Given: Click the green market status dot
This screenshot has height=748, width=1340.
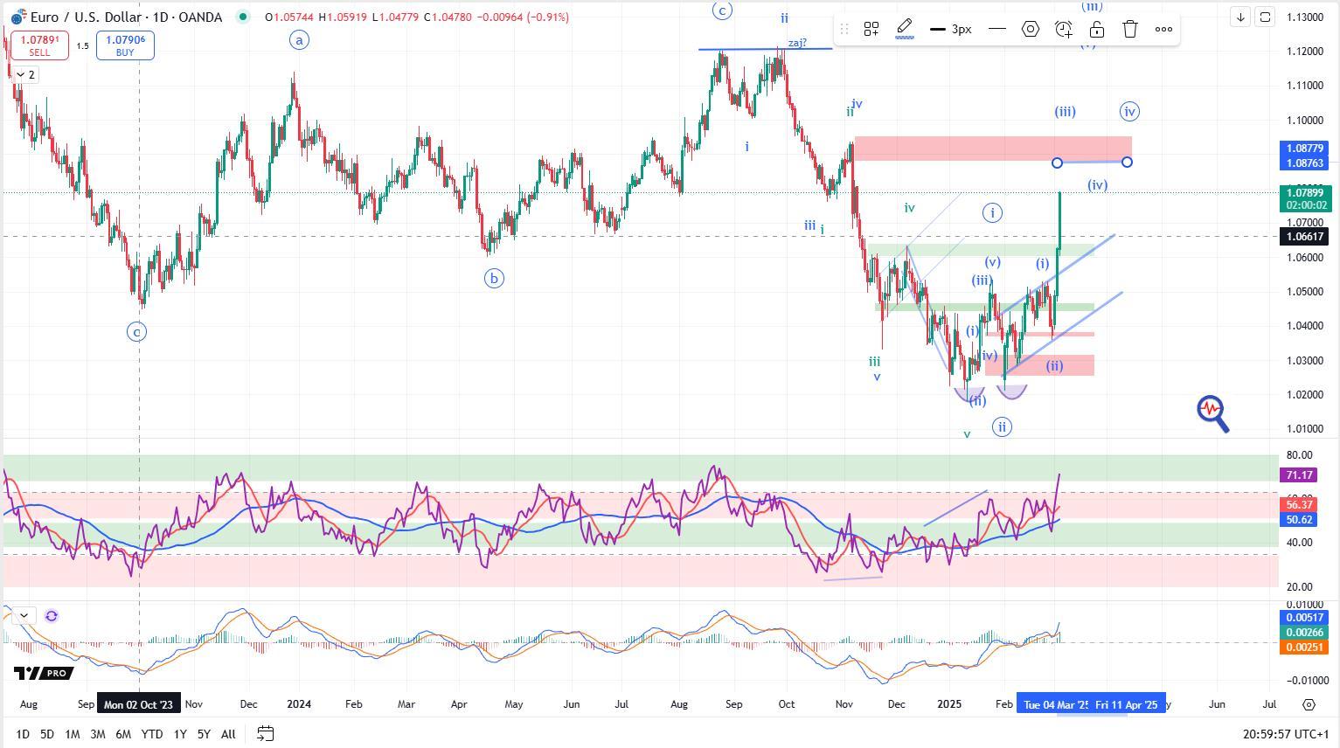Looking at the screenshot, I should click(x=242, y=17).
